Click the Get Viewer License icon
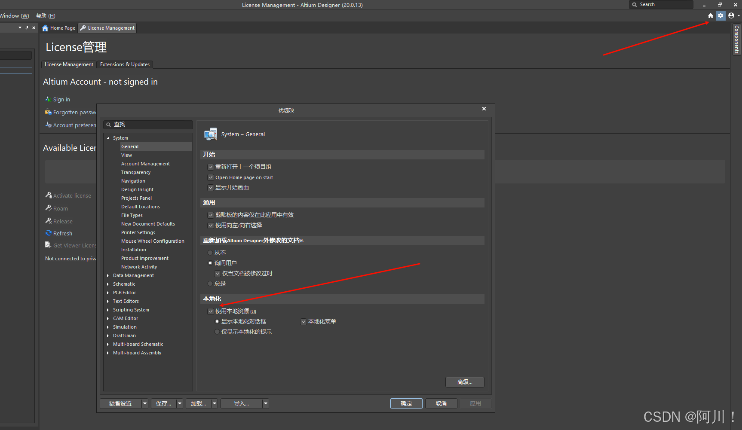This screenshot has height=430, width=742. [x=48, y=245]
